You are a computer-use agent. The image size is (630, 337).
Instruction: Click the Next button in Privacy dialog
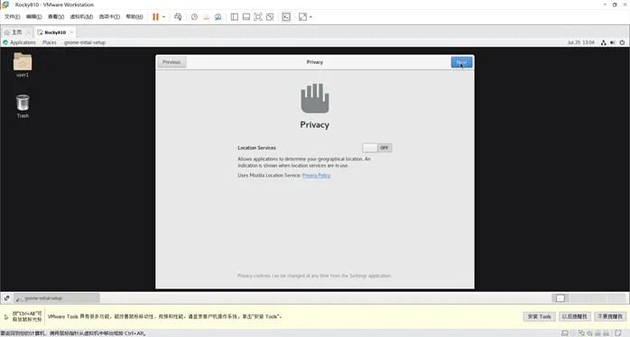(x=461, y=62)
